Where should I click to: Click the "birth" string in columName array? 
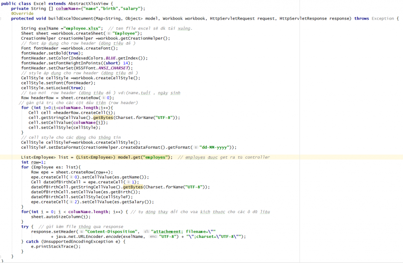[x=109, y=9]
